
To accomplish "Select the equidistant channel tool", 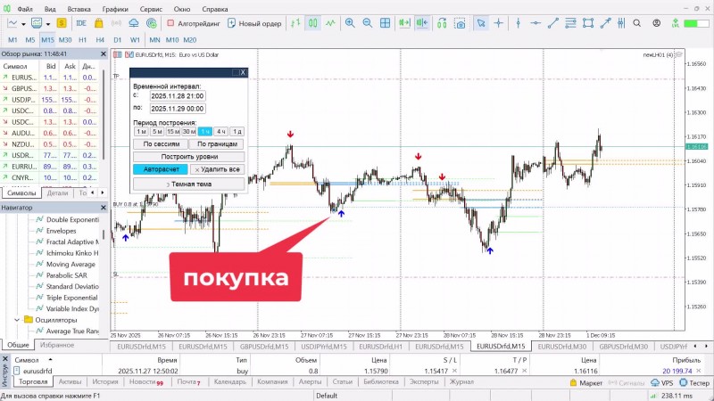I will [x=570, y=23].
